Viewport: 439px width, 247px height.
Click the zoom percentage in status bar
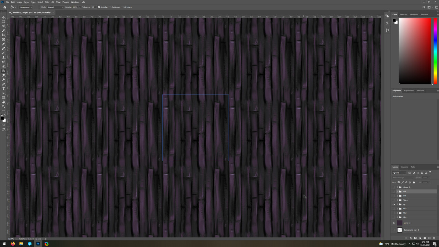pyautogui.click(x=11, y=239)
